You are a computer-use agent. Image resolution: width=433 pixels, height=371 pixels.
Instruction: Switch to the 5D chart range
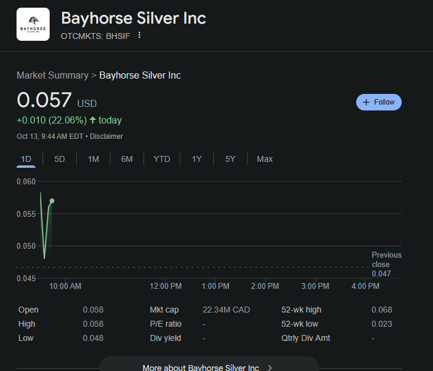(x=60, y=160)
